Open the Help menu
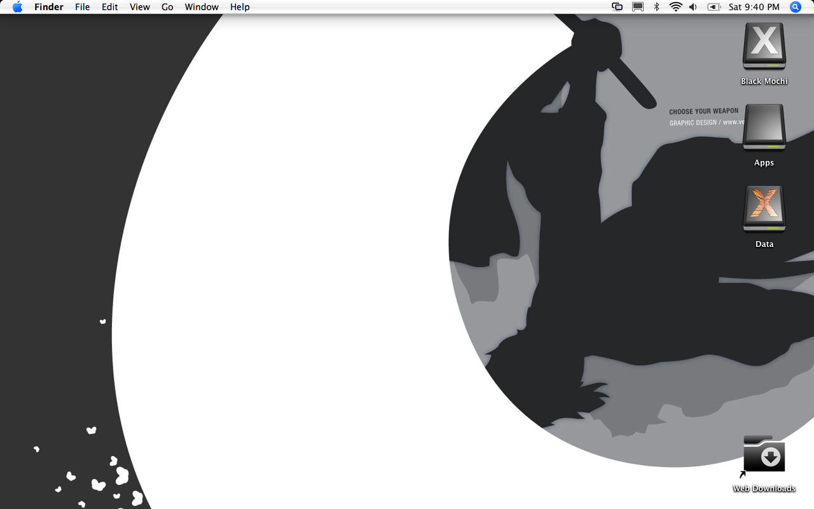The width and height of the screenshot is (814, 509). pyautogui.click(x=240, y=7)
